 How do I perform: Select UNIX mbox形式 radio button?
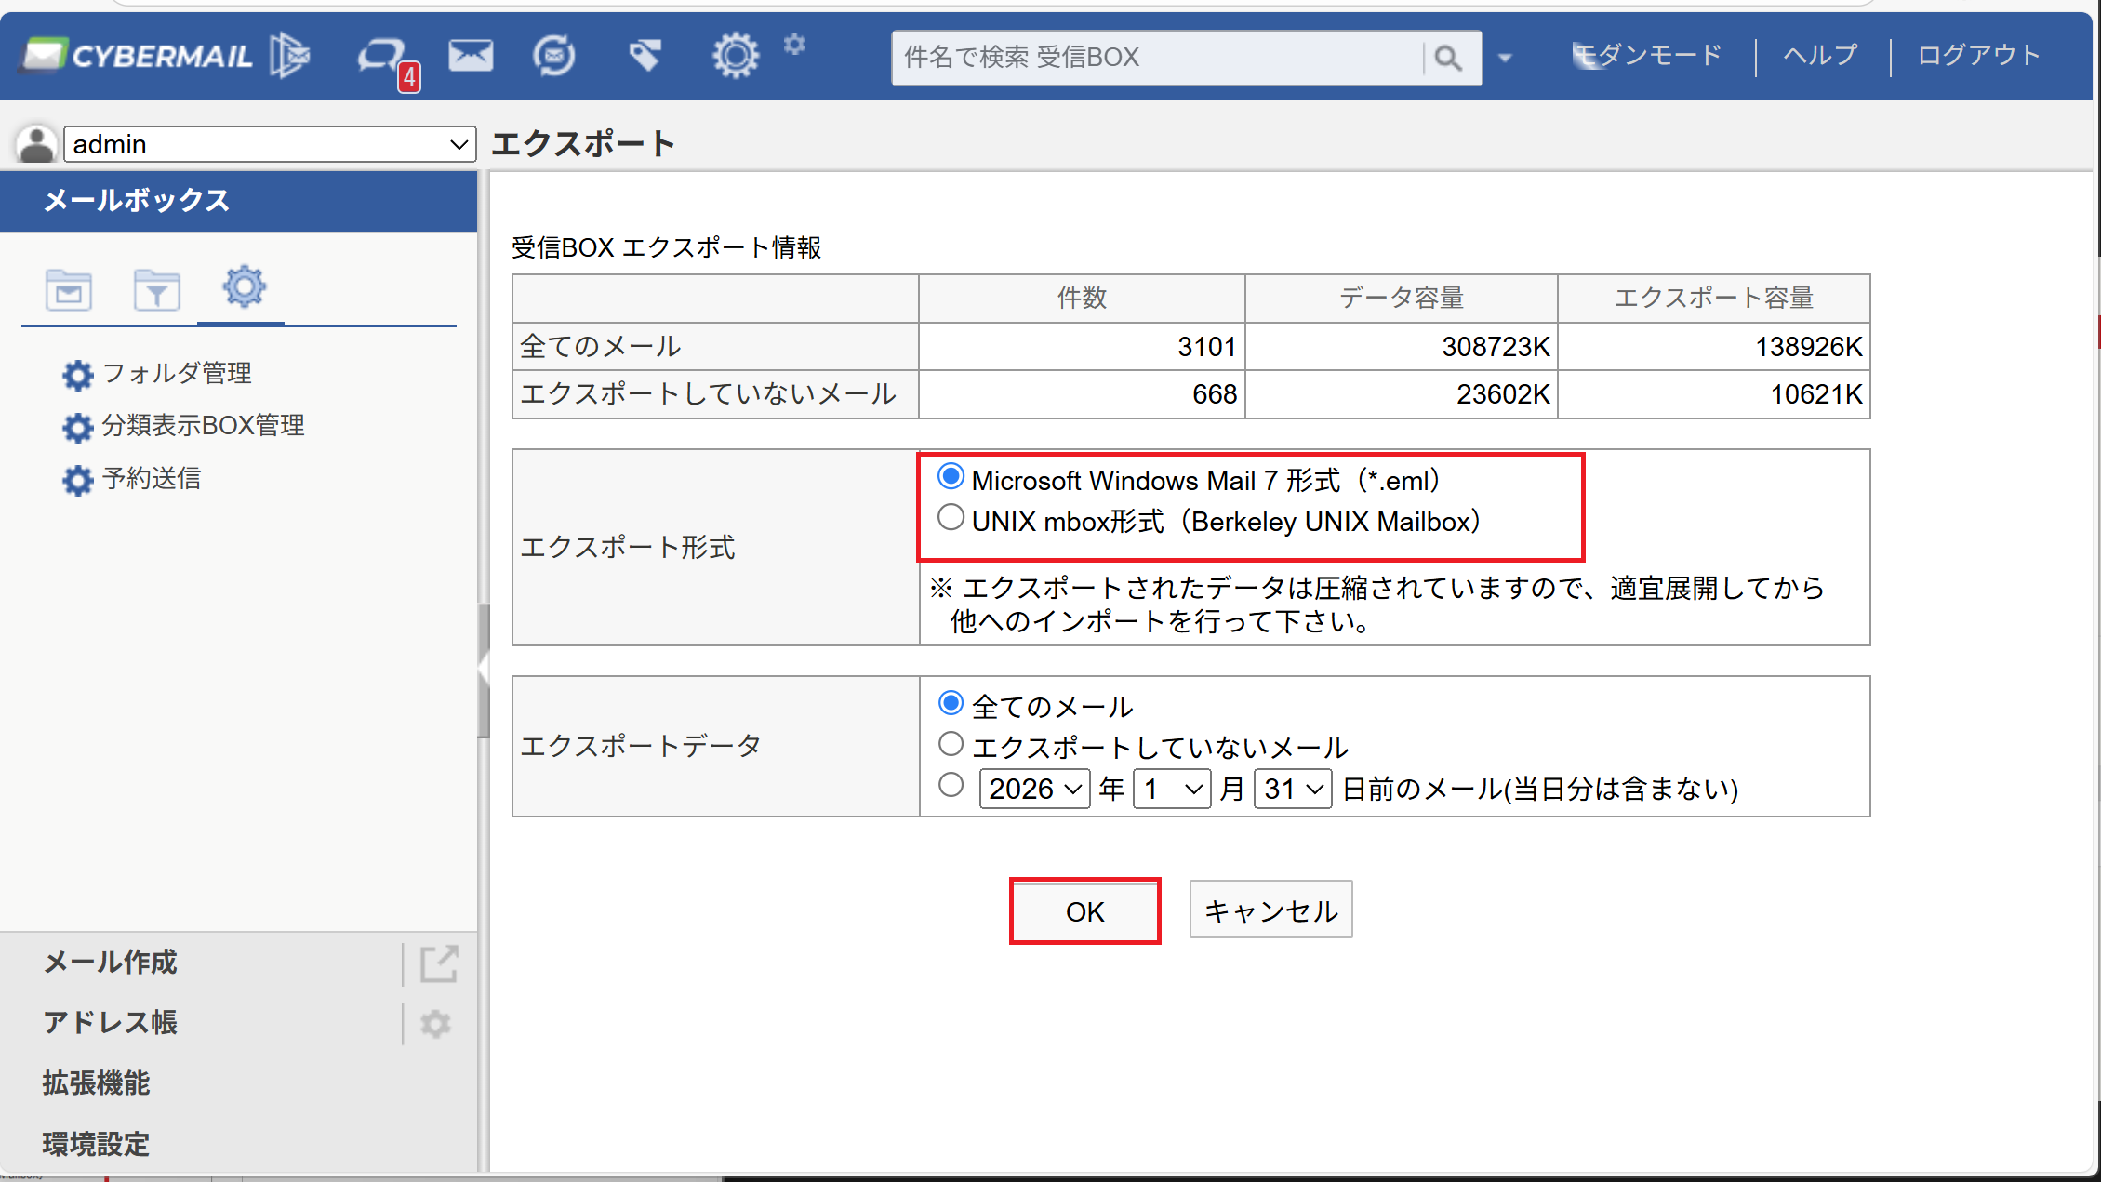tap(951, 517)
